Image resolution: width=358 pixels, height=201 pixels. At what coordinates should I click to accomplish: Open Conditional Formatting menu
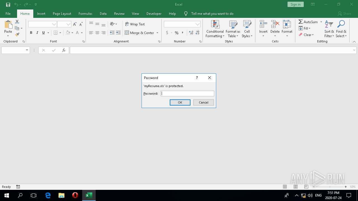[215, 29]
